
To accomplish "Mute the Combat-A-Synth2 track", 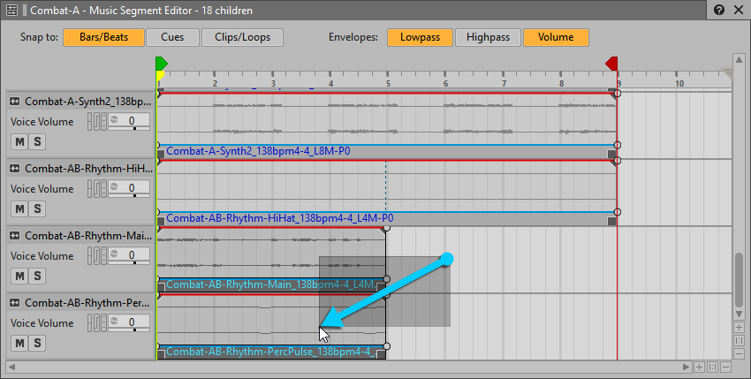I will pyautogui.click(x=19, y=141).
